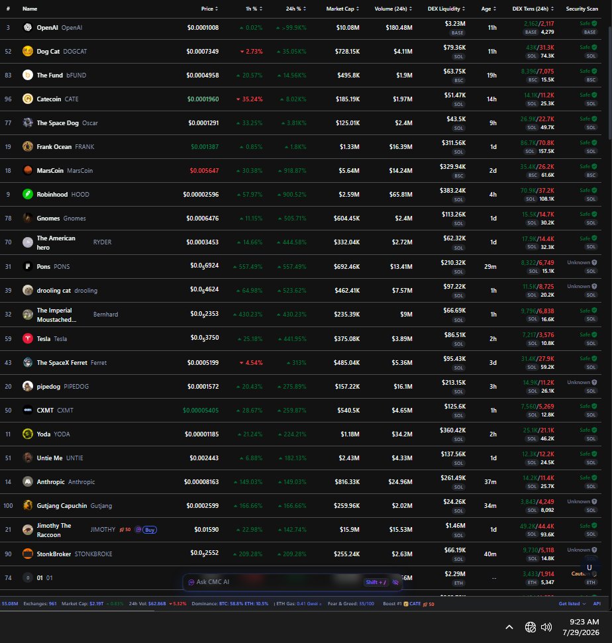Click Robinhood price $0.00002596

click(x=201, y=195)
